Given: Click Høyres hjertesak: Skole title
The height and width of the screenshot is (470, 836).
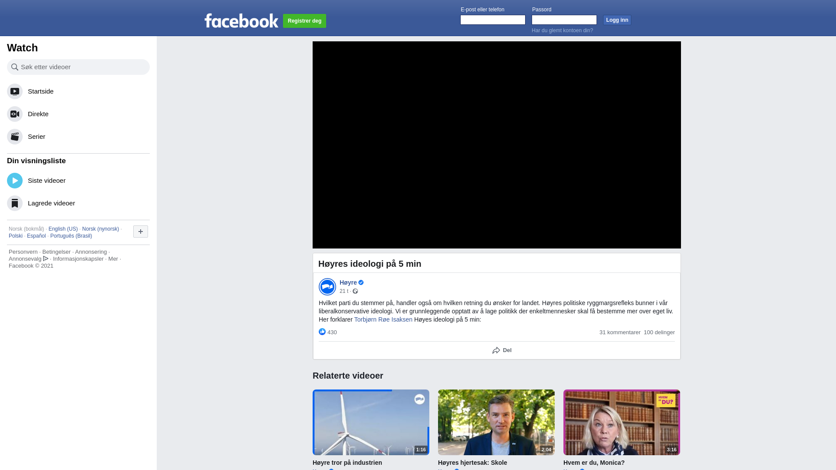Looking at the screenshot, I should [472, 463].
